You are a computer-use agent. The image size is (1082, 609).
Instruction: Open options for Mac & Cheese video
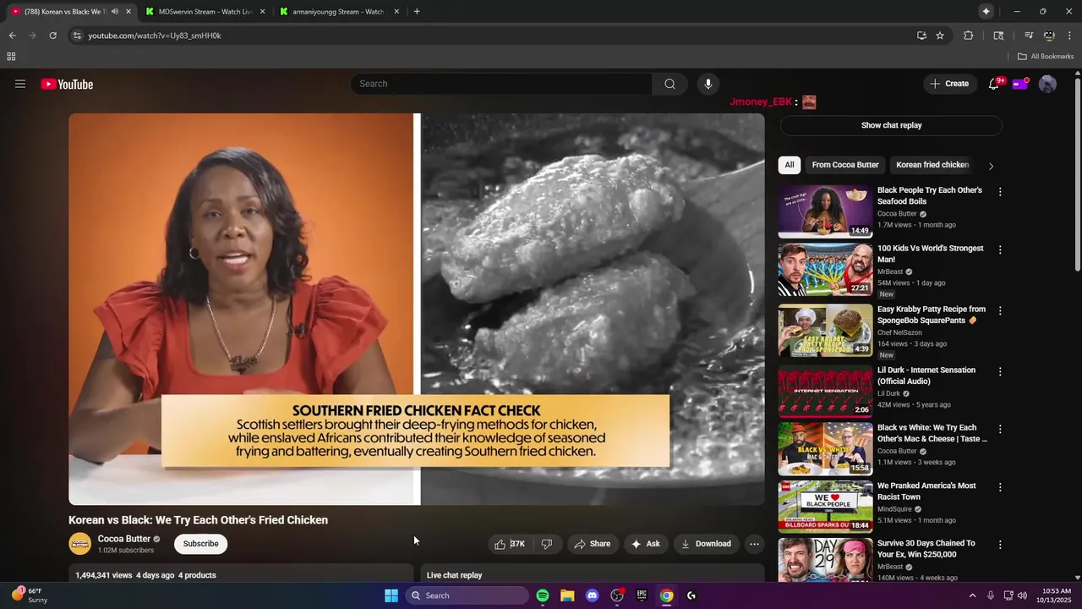[x=1000, y=430]
